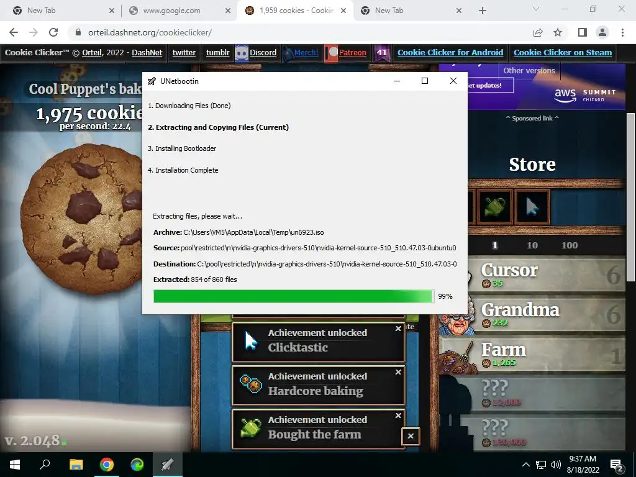This screenshot has width=636, height=477.
Task: Open Windows taskbar search
Action: pos(45,465)
